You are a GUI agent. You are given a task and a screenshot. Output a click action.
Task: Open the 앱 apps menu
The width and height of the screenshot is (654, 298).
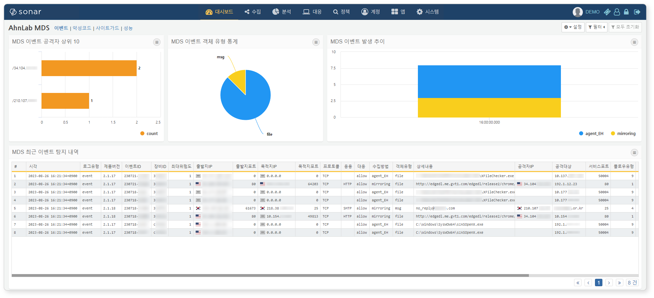(398, 12)
